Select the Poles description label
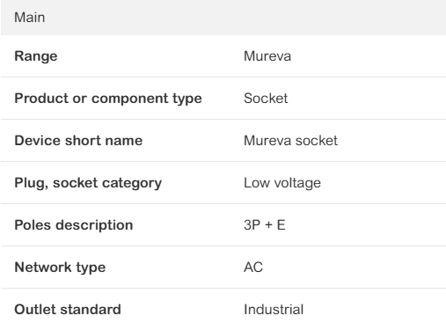The height and width of the screenshot is (330, 446). coord(74,225)
